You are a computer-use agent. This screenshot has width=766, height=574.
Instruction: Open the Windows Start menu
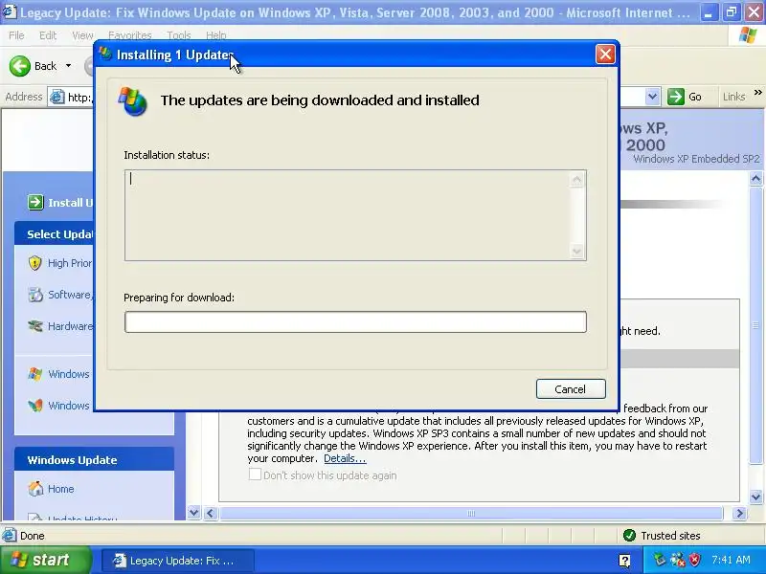45,560
